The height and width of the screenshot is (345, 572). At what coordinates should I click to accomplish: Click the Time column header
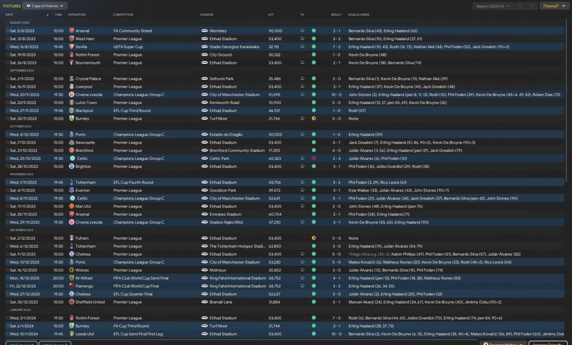[x=59, y=15]
